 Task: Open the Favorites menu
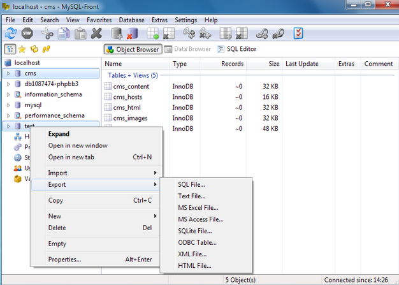tap(99, 20)
